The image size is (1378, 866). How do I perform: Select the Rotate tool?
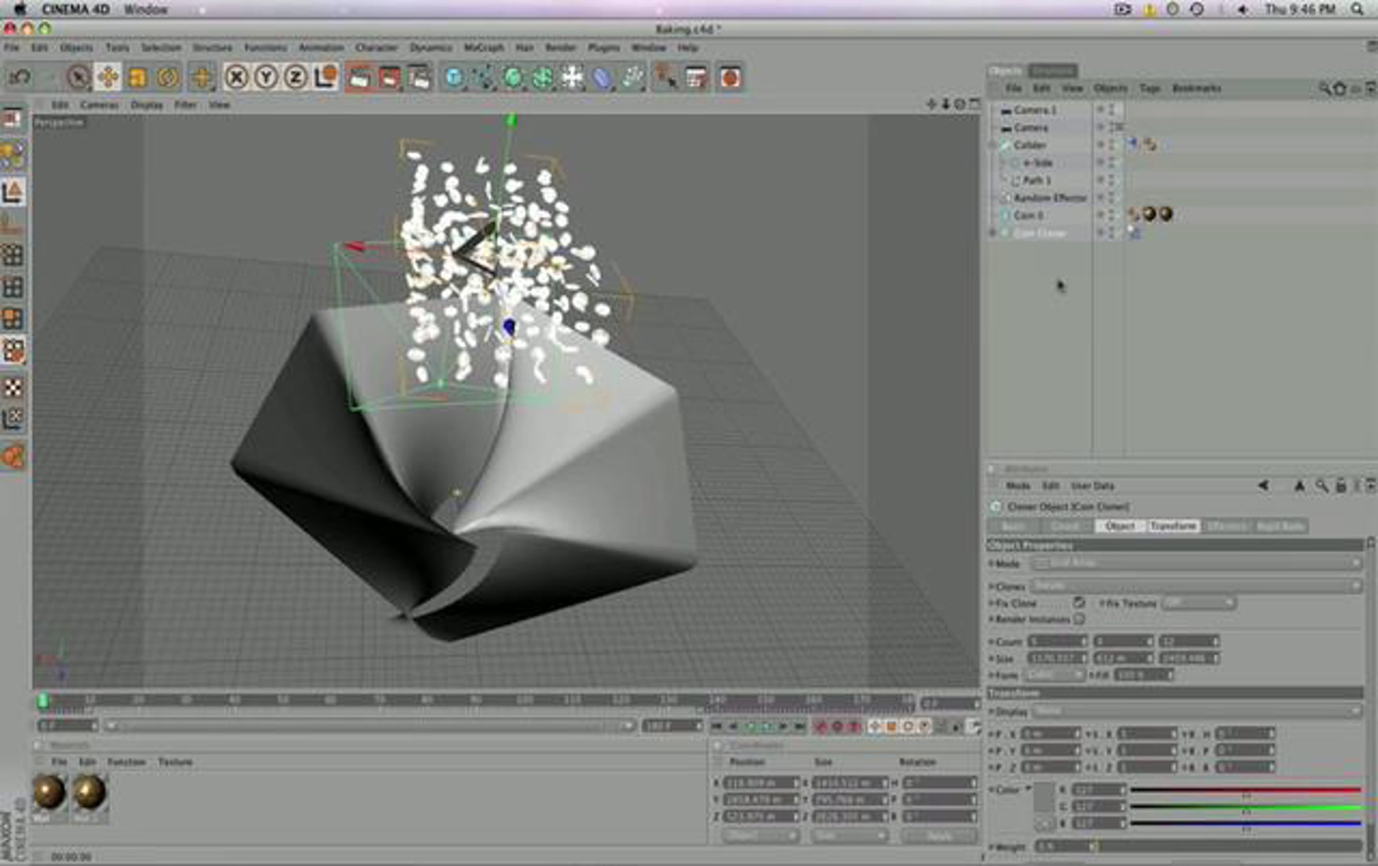168,77
